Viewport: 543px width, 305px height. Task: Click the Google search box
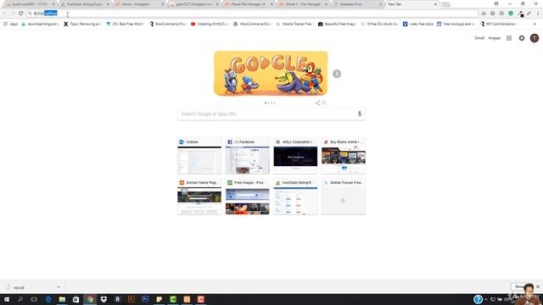[271, 114]
